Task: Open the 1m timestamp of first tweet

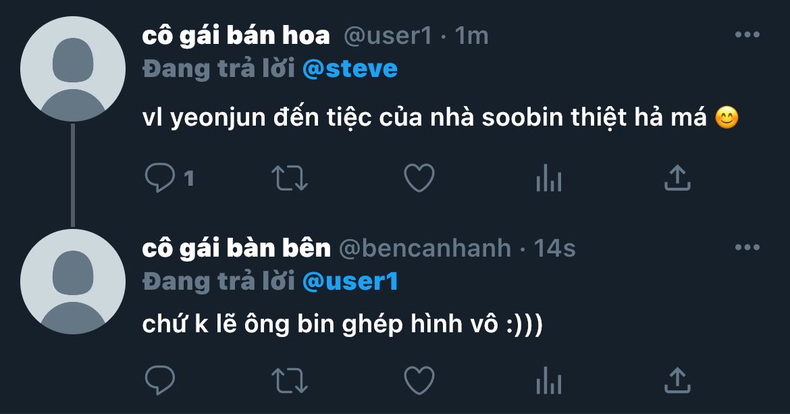Action: (471, 36)
